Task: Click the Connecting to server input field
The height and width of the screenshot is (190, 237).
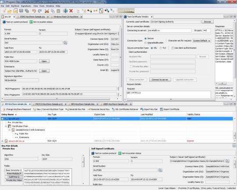Action: pos(169,30)
